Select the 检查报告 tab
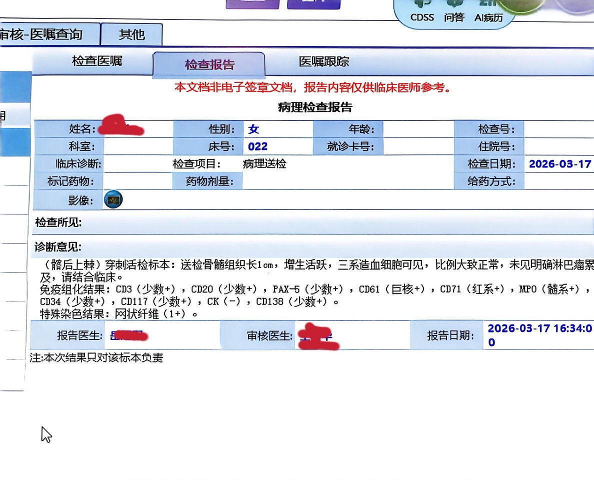The image size is (594, 480). click(209, 64)
